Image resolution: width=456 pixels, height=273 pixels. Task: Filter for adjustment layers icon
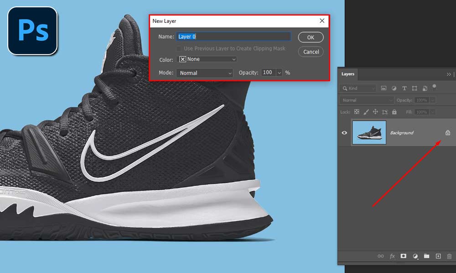[x=394, y=88]
